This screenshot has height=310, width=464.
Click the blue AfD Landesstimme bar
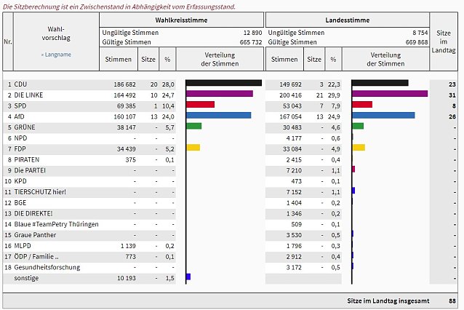point(383,115)
